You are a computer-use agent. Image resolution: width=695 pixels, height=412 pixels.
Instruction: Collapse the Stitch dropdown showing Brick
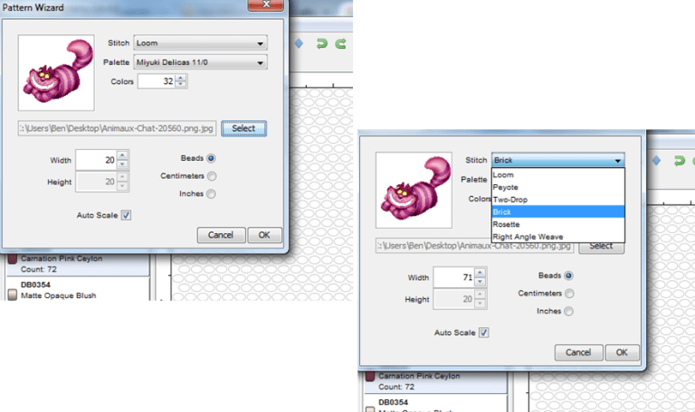pyautogui.click(x=558, y=160)
